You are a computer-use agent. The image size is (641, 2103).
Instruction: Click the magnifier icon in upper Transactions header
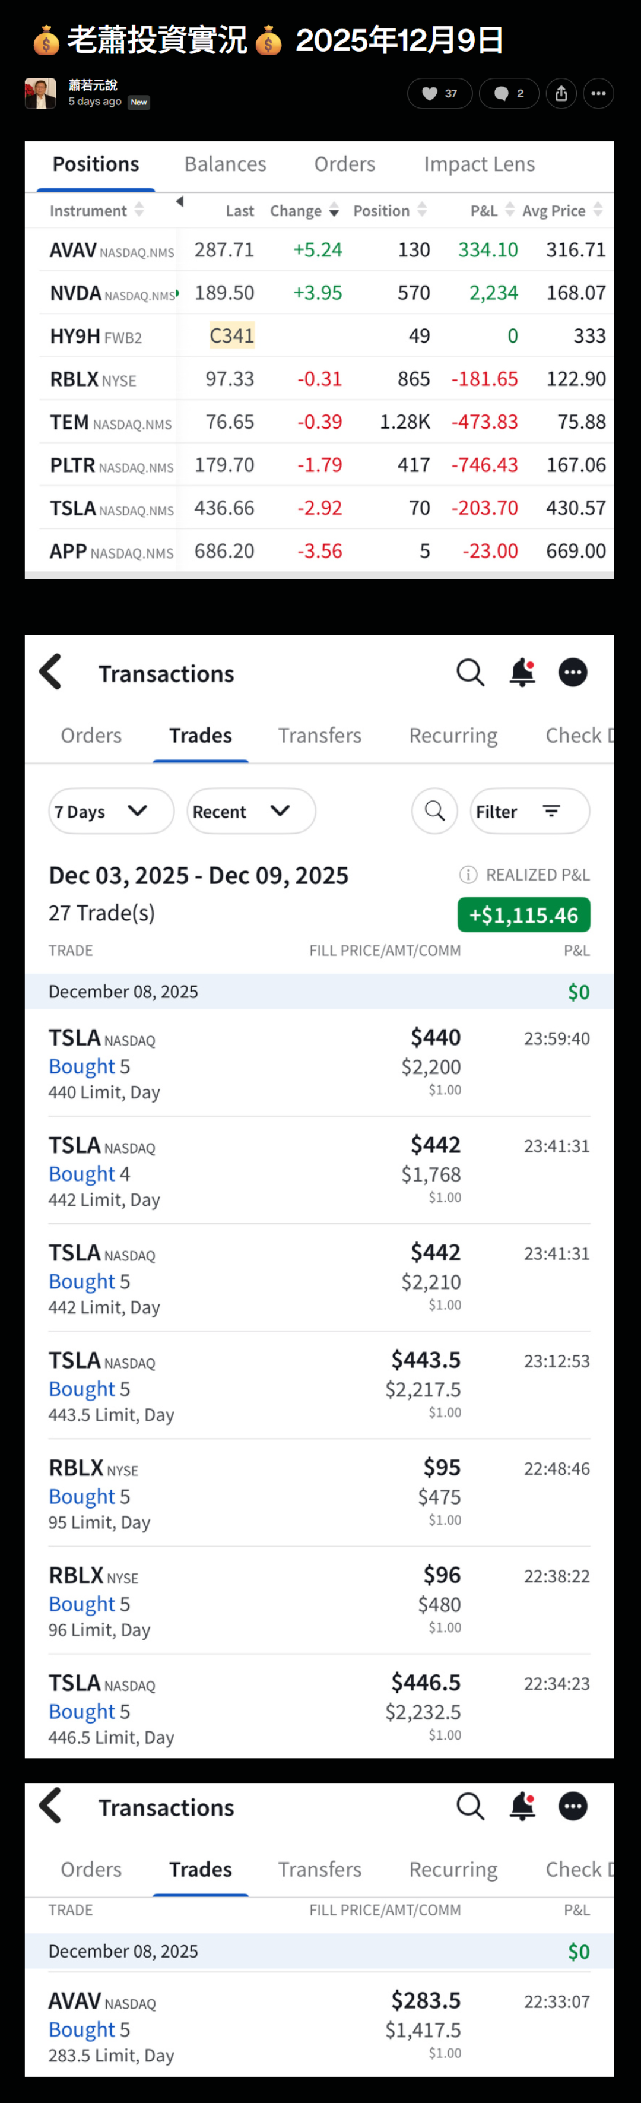tap(470, 672)
